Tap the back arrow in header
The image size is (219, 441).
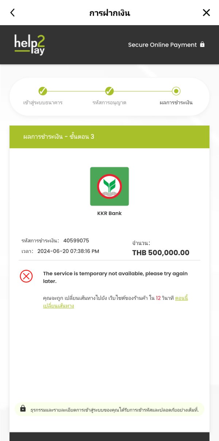(x=12, y=13)
